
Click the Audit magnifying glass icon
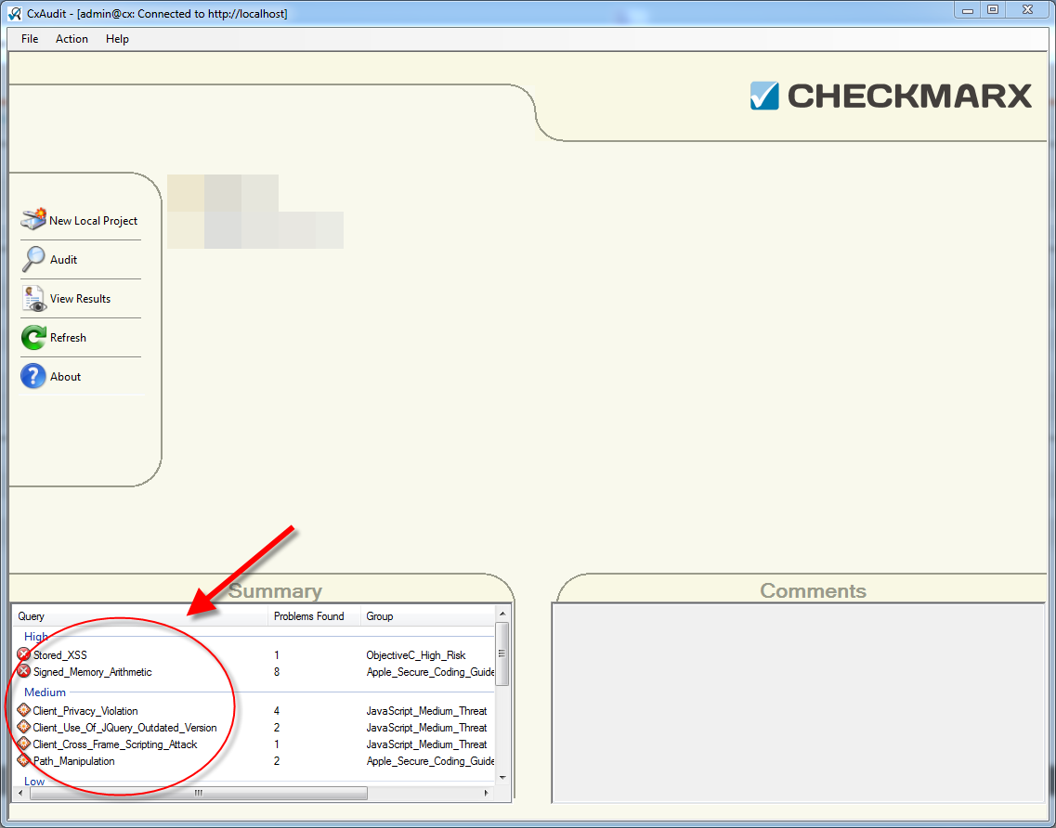click(33, 259)
